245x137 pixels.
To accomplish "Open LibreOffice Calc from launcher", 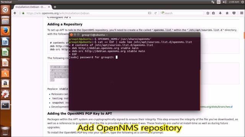I will pos(5,52).
